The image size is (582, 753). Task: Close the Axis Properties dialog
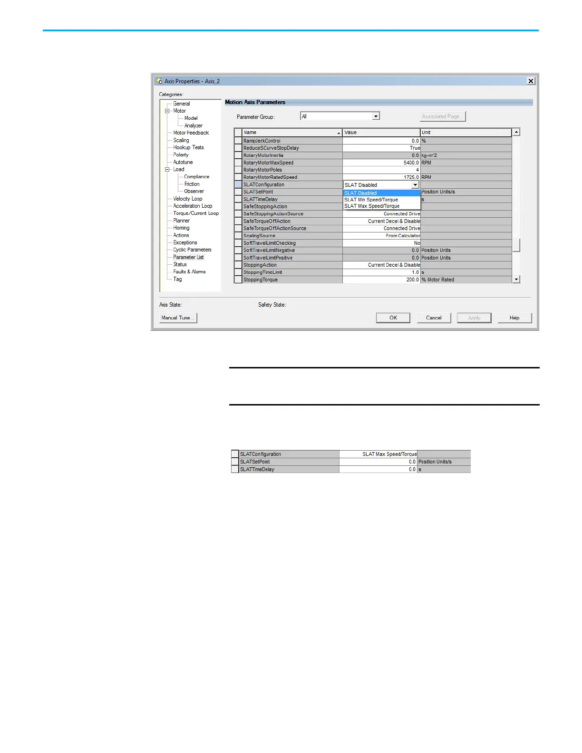531,81
